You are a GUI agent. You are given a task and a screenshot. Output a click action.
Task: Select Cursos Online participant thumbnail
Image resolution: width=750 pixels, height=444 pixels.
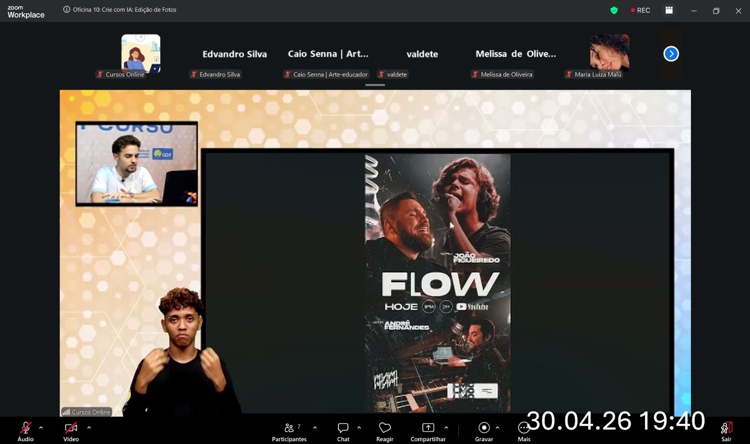pos(141,53)
